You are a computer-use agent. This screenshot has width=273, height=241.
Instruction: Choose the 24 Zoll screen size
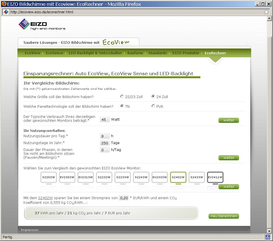(x=153, y=96)
